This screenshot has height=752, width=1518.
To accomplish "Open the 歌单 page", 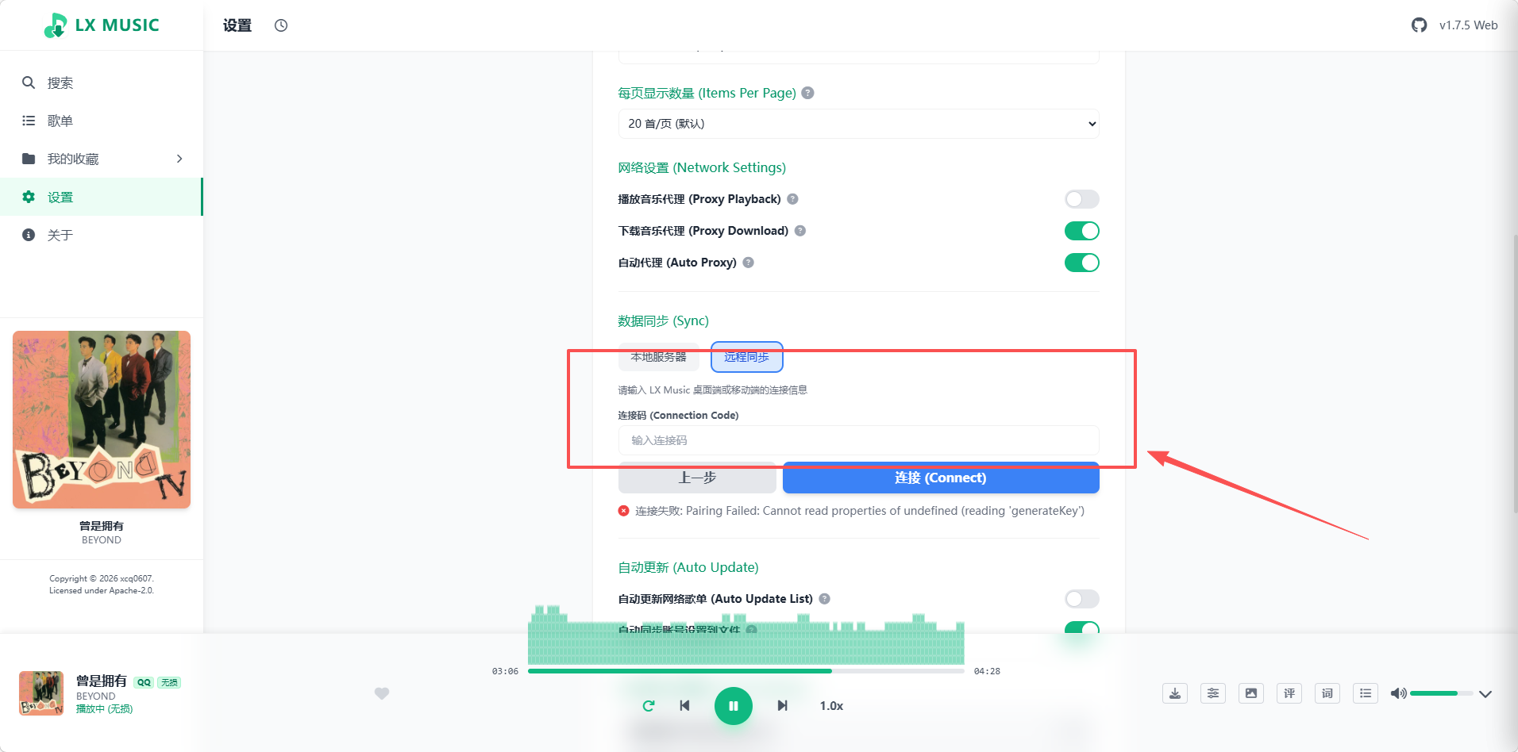I will [102, 121].
